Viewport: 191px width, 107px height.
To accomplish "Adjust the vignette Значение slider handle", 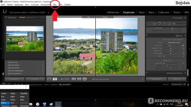I will 169,45.
